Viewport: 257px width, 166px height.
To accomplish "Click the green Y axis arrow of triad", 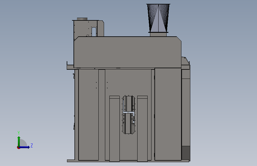I will 19,141.
